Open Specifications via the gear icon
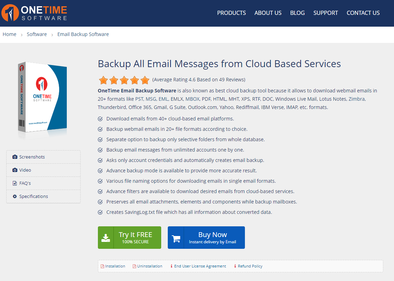The width and height of the screenshot is (394, 281). 15,196
